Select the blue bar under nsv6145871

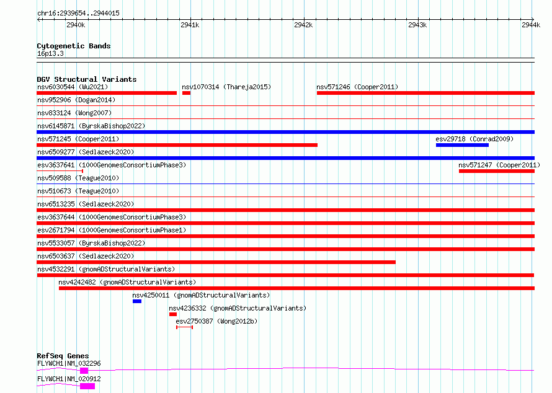tap(285, 132)
